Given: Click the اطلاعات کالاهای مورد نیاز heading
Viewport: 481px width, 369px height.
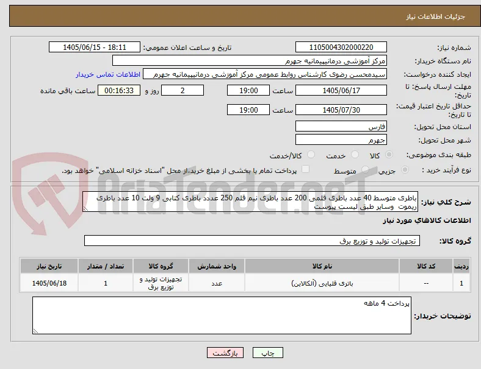Looking at the screenshot, I should point(427,220).
